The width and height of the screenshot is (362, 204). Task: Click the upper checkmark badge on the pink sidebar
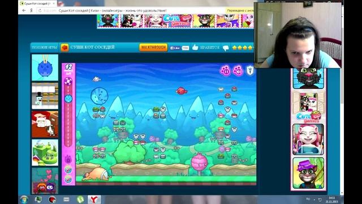click(x=68, y=170)
